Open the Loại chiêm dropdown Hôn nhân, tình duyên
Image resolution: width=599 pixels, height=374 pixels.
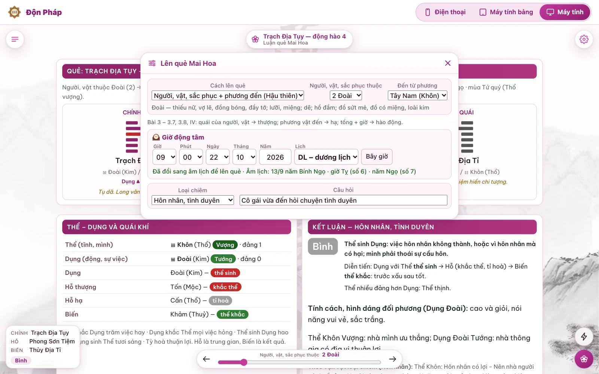193,200
